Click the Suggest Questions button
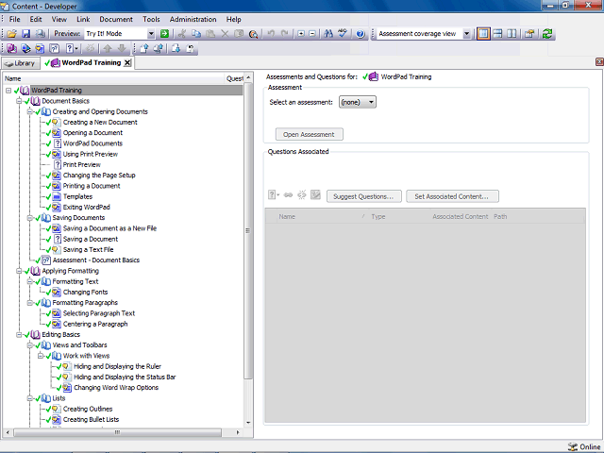Viewport: 604px width, 453px height. point(363,196)
